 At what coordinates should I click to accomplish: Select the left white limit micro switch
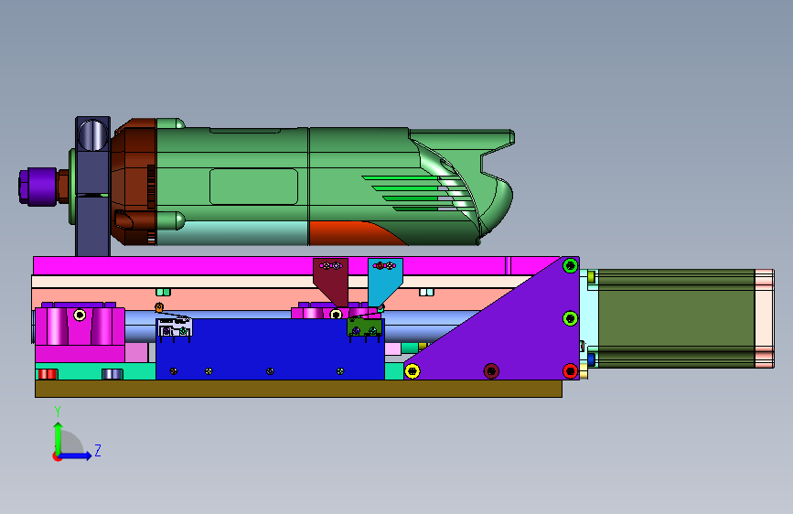[174, 327]
